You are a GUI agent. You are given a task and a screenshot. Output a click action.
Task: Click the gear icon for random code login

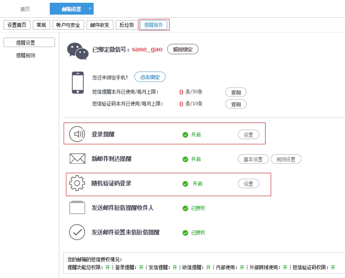(77, 183)
